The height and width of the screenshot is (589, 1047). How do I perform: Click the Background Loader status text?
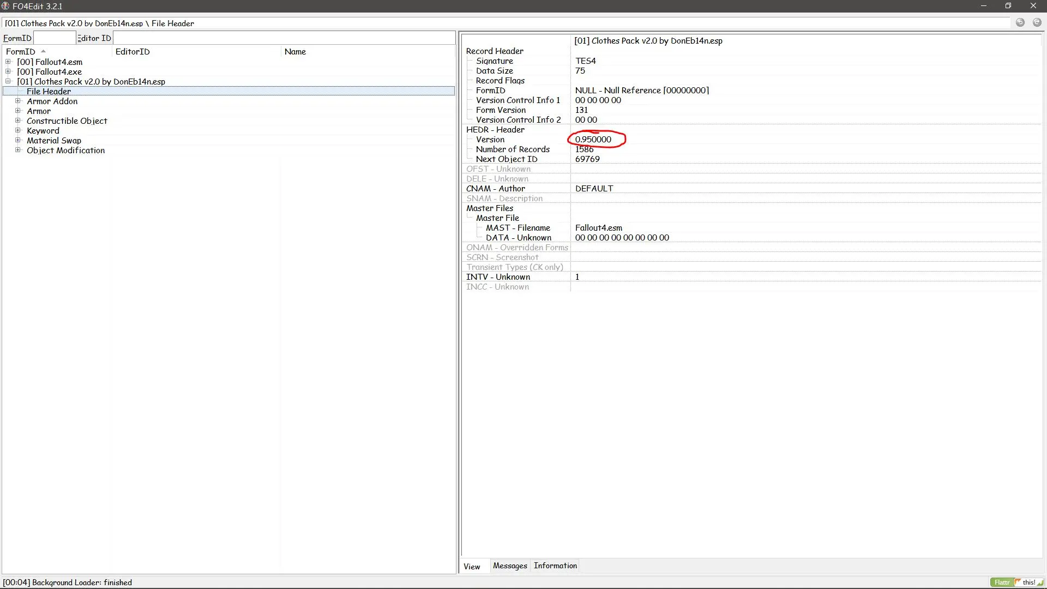click(68, 582)
